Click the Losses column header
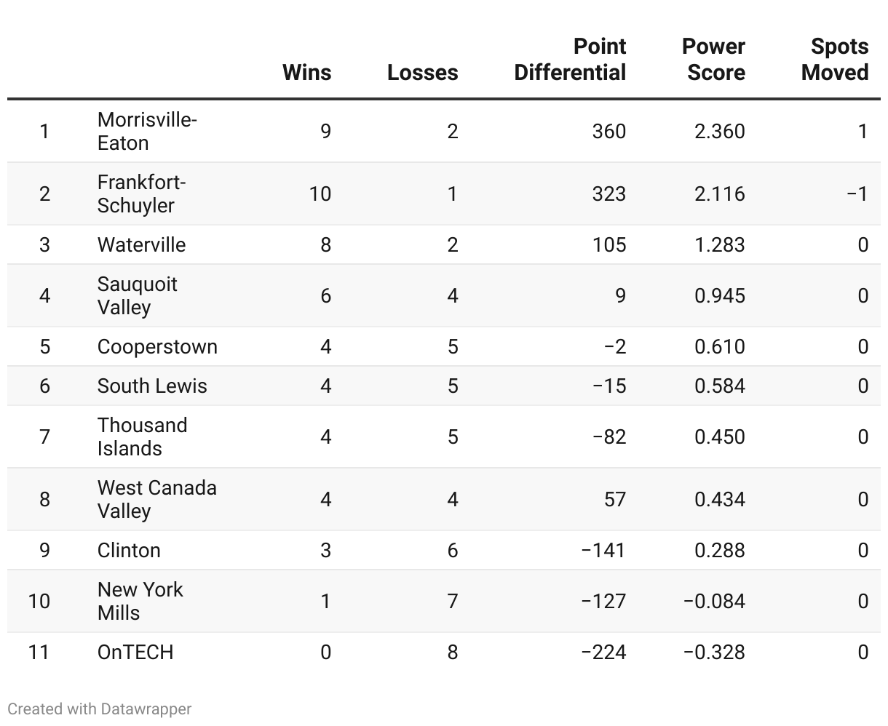 point(423,73)
